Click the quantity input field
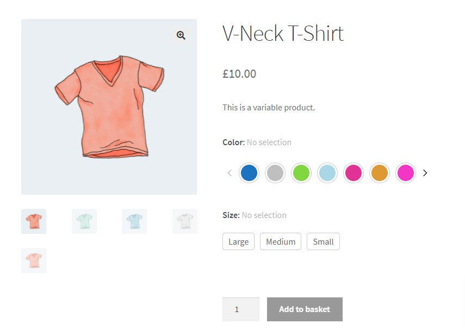The width and height of the screenshot is (465, 336). 241,309
